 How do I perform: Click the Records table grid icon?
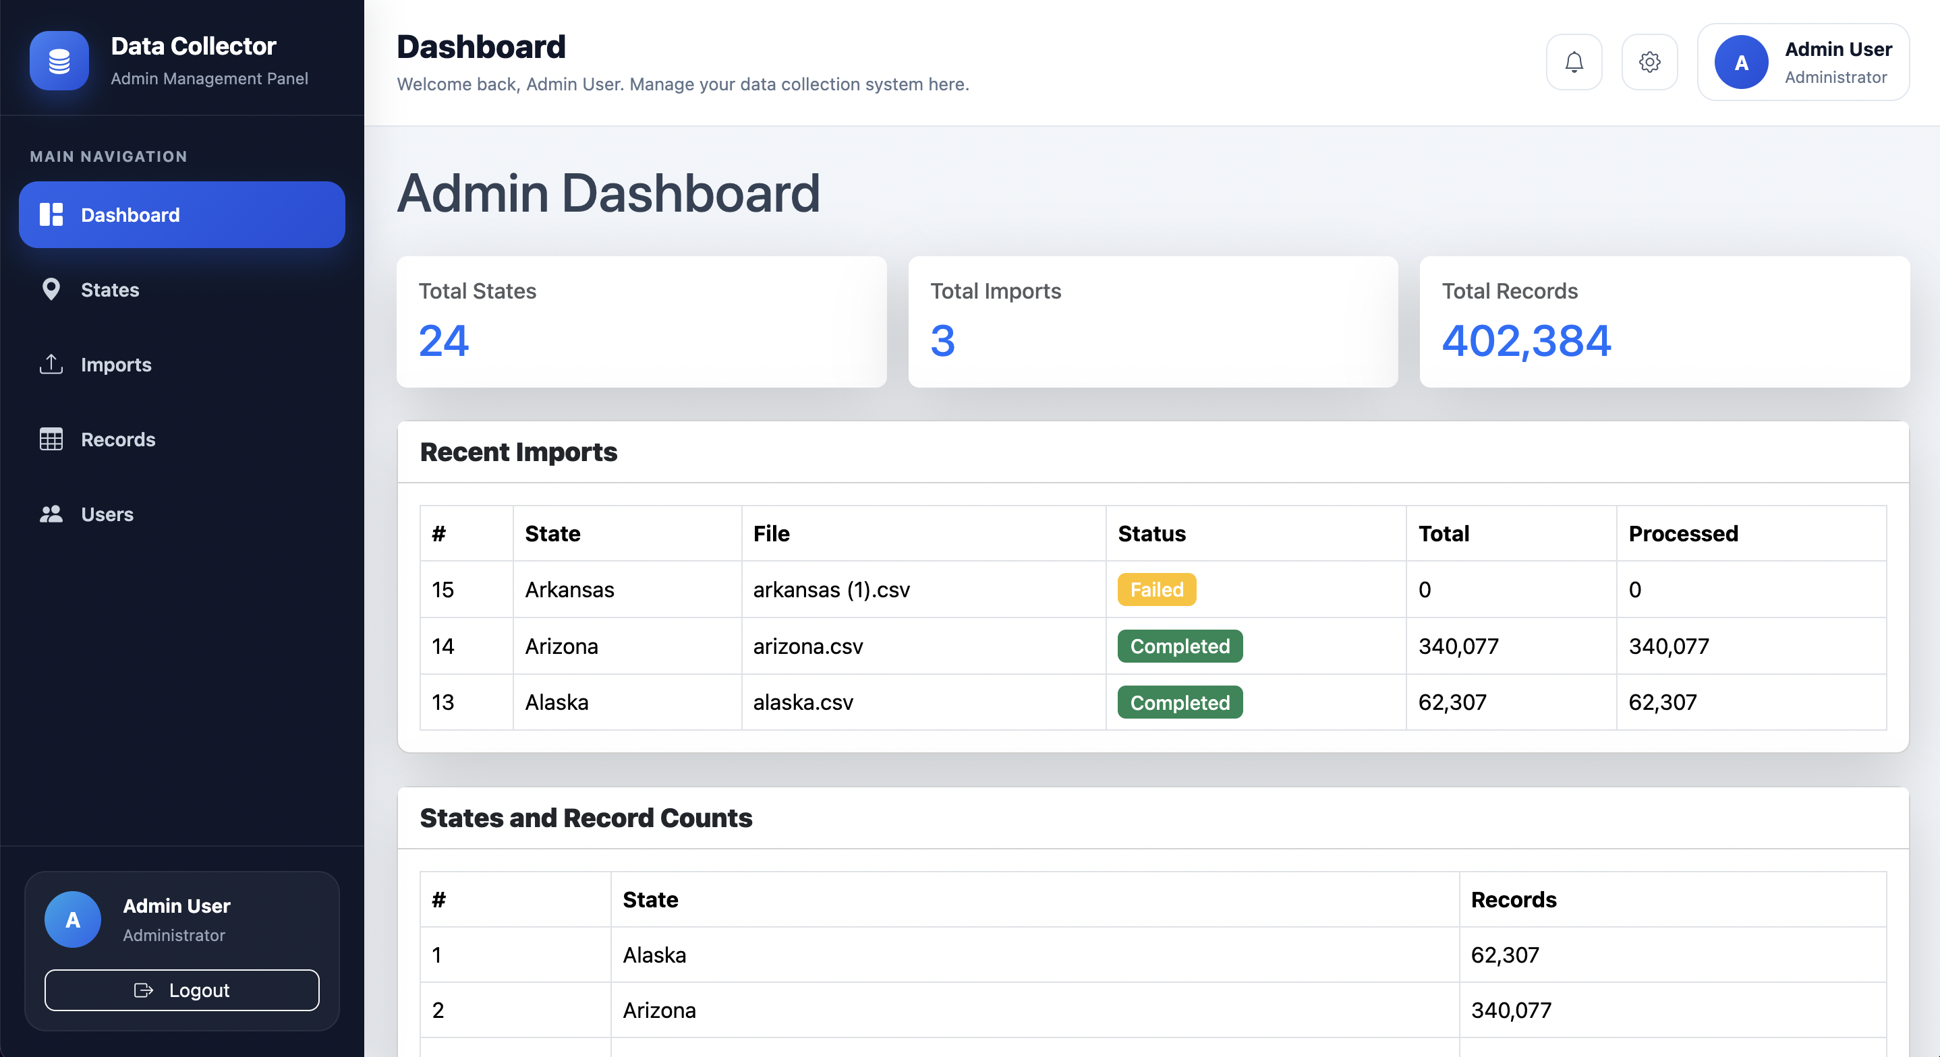[51, 439]
